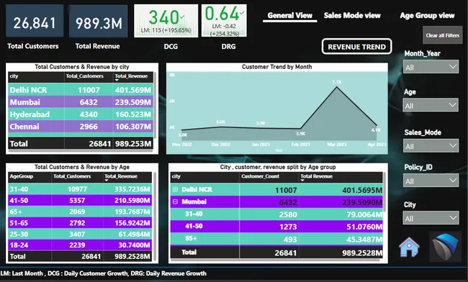
Task: Click the REVENUE TREND button
Action: [356, 47]
